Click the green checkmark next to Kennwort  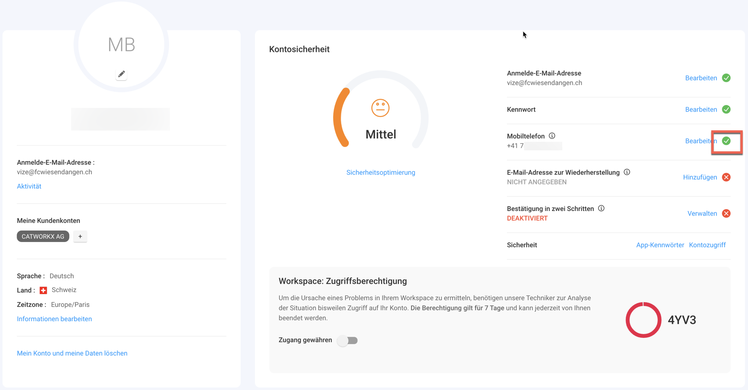(x=726, y=109)
